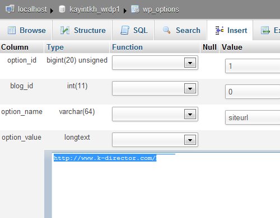This screenshot has height=218, width=280.
Task: Open the kayintkh_wrdp1 database link
Action: 95,10
